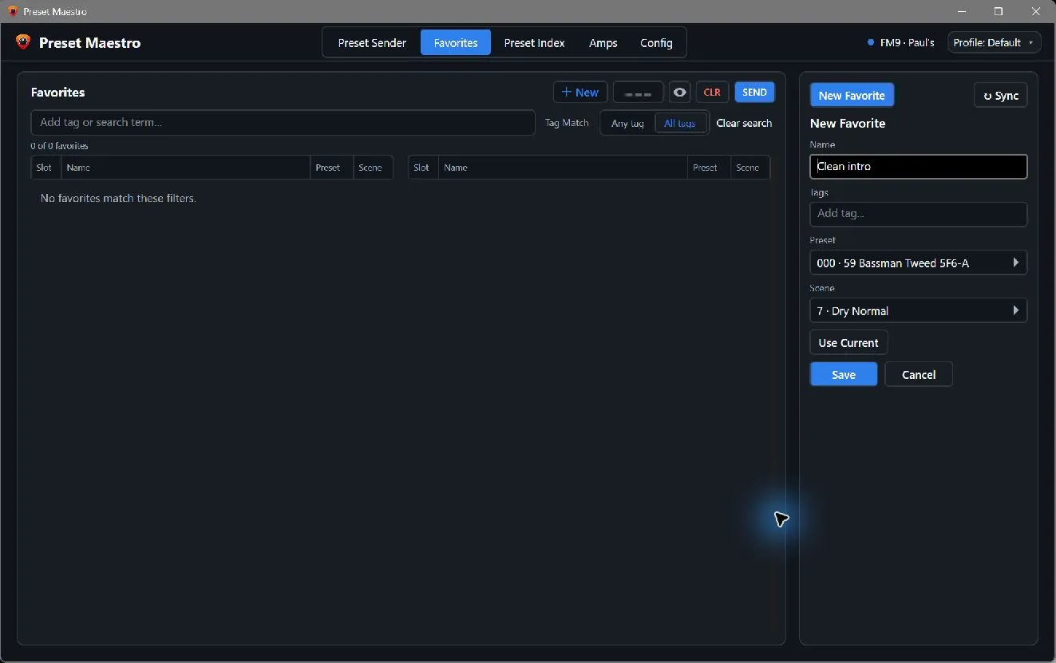Open the Amps tab

[603, 43]
